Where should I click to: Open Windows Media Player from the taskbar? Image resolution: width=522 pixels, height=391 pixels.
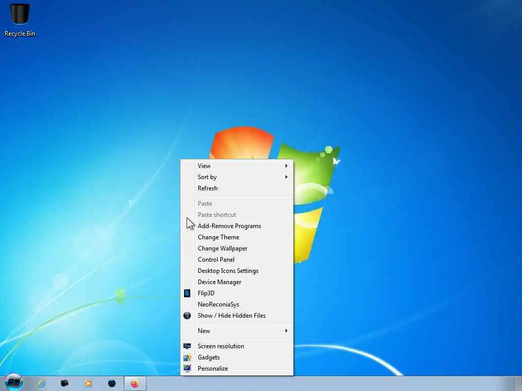pyautogui.click(x=88, y=383)
